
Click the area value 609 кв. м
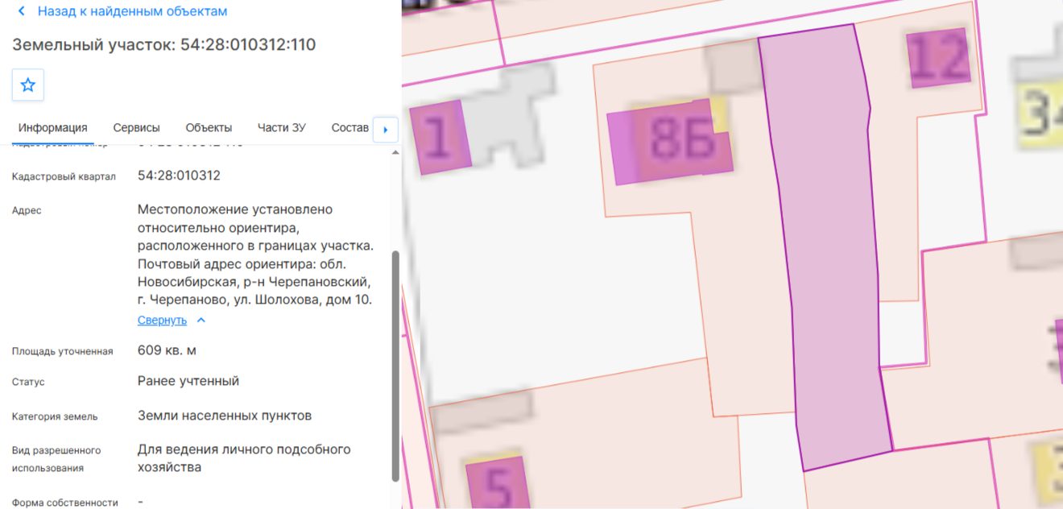click(x=167, y=350)
